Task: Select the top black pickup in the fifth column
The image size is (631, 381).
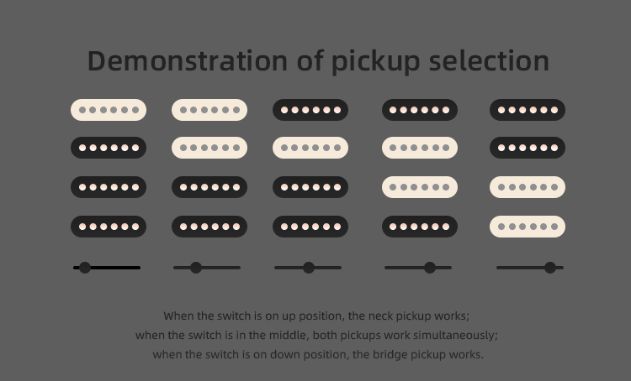Action: point(528,110)
